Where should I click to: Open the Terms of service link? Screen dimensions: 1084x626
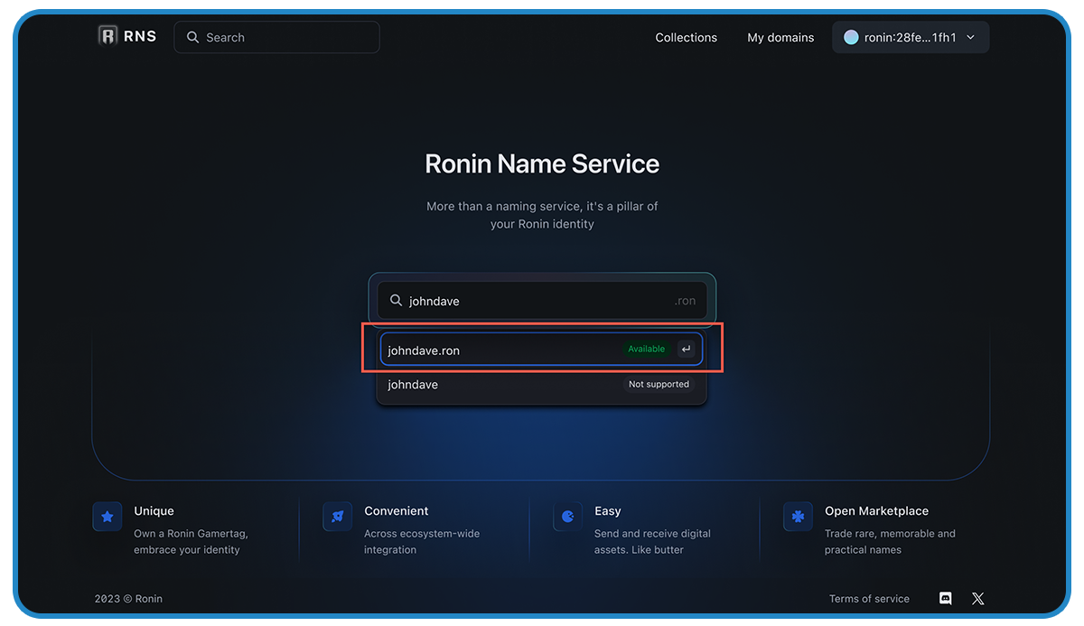[869, 598]
